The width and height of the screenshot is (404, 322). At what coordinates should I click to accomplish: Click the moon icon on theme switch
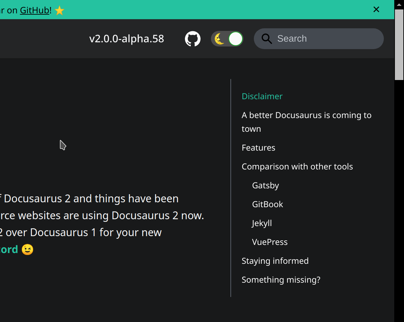[218, 38]
